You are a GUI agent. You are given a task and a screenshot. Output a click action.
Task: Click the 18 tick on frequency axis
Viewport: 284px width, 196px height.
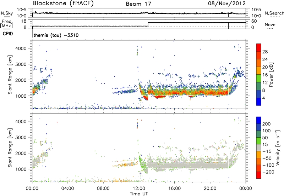[24, 21]
